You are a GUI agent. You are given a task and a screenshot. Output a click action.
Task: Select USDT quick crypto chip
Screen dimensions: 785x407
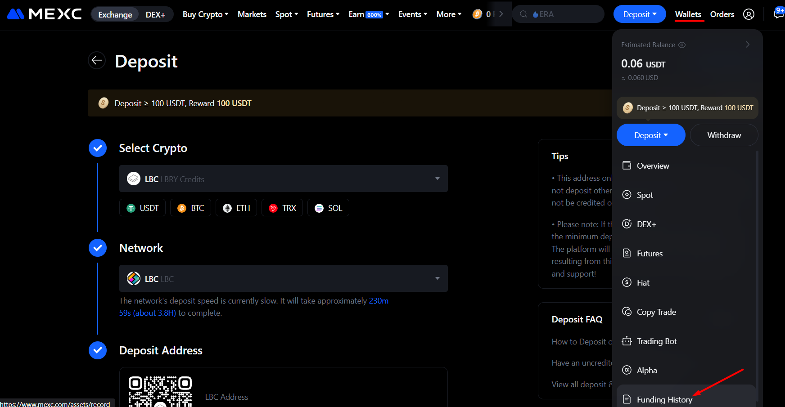tap(143, 208)
